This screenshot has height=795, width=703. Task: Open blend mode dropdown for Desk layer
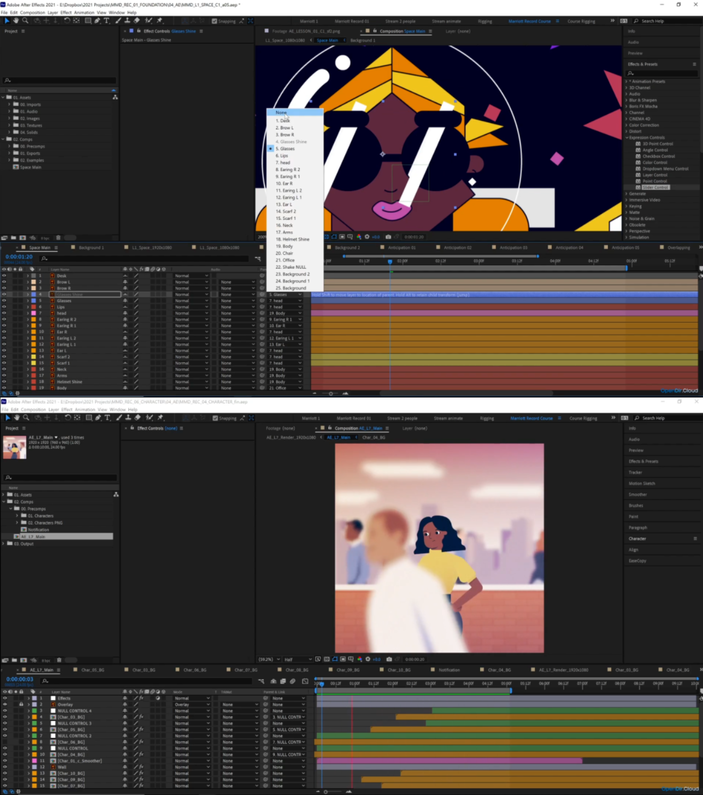pyautogui.click(x=192, y=276)
